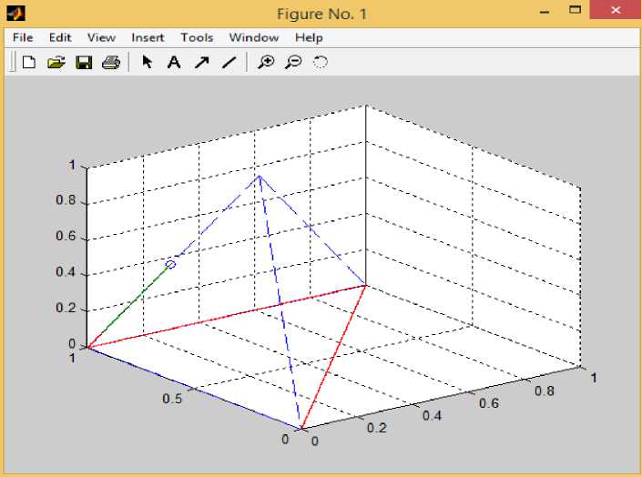
Task: Expand the Tools menu
Action: 197,37
